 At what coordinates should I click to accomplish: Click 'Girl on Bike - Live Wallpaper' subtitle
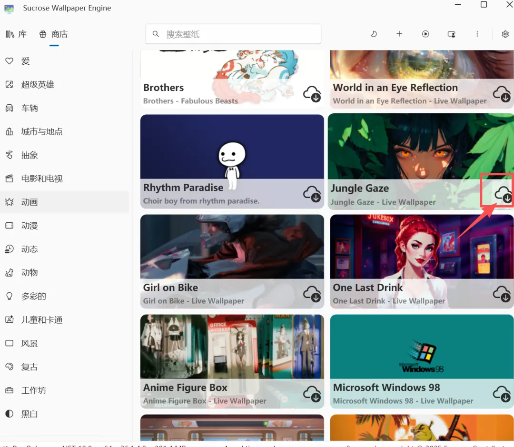tap(194, 301)
